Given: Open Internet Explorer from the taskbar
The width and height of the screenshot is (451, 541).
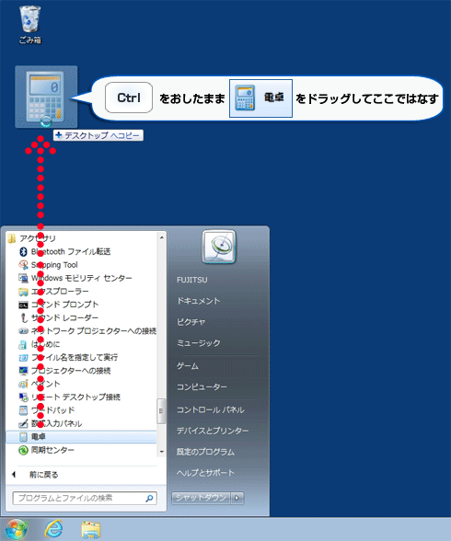Looking at the screenshot, I should 53,529.
